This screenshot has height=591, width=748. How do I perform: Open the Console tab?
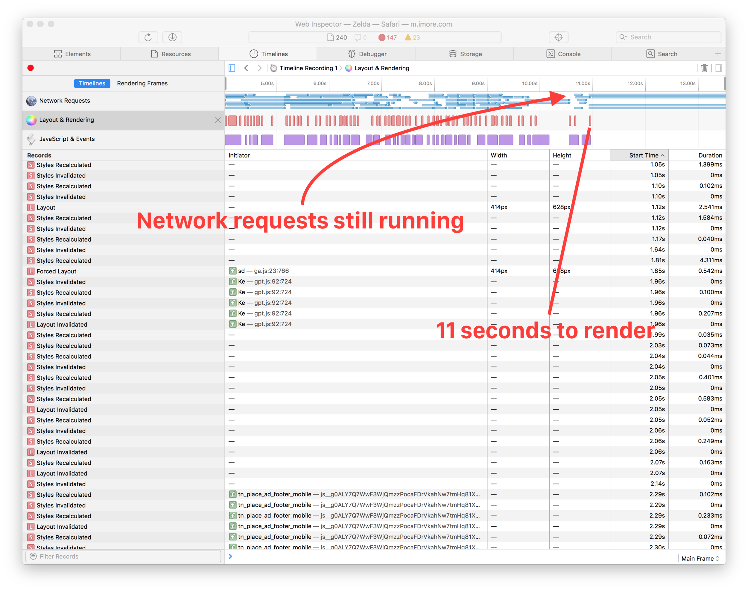(563, 54)
